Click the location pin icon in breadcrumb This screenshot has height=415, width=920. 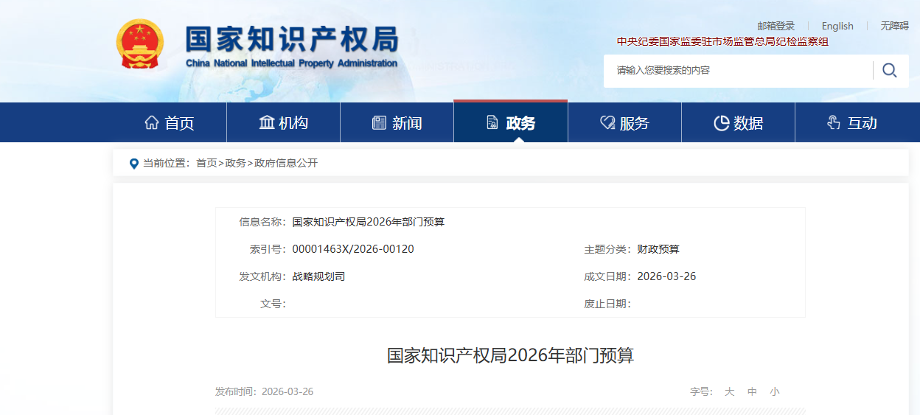coord(133,164)
